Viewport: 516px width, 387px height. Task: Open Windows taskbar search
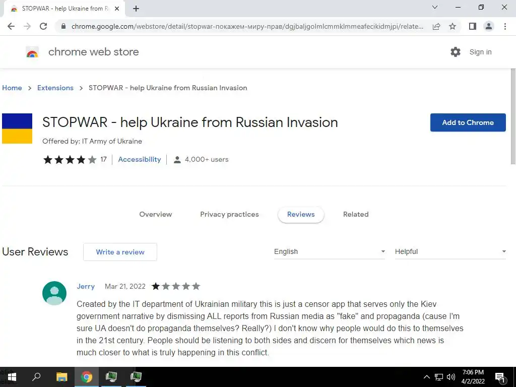36,377
